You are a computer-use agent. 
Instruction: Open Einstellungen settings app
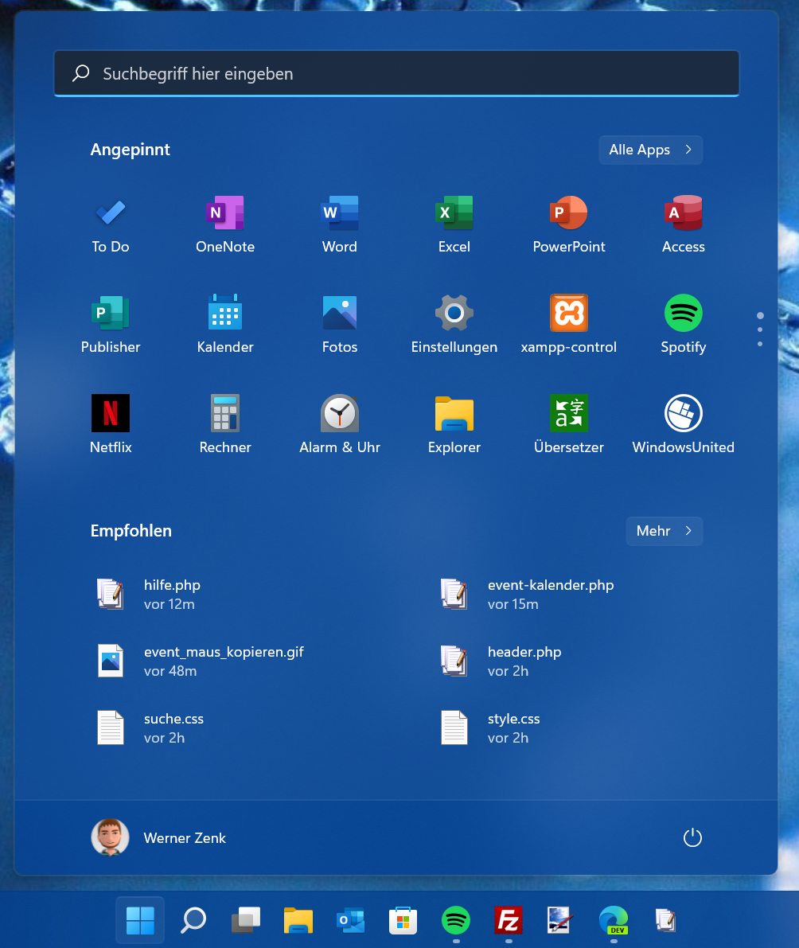click(454, 324)
